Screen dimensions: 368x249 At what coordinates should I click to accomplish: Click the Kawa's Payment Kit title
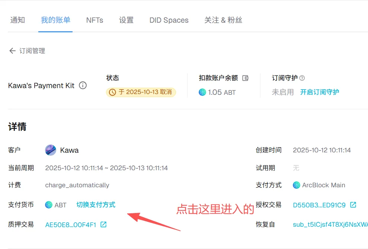(41, 85)
